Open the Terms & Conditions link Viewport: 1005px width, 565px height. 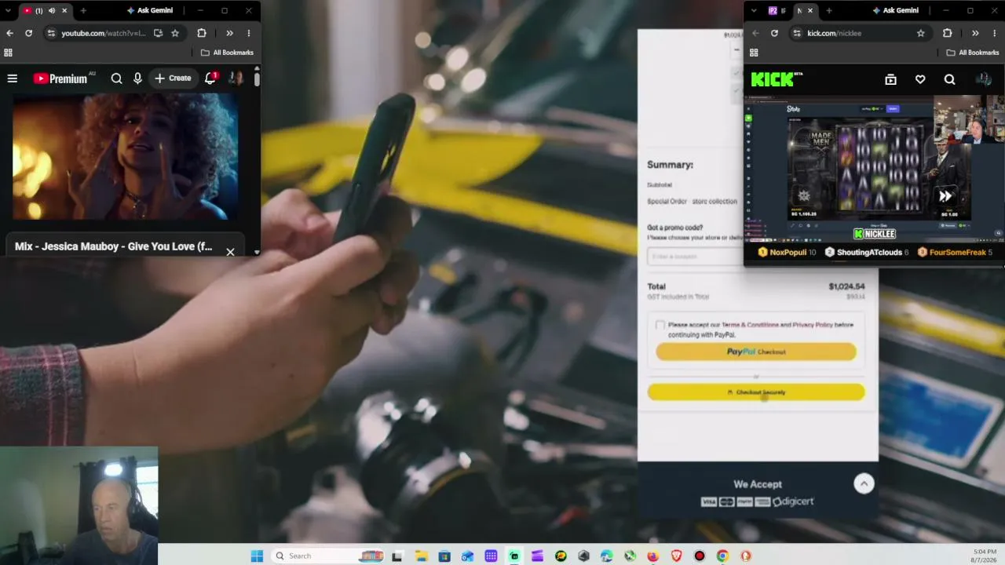[750, 325]
